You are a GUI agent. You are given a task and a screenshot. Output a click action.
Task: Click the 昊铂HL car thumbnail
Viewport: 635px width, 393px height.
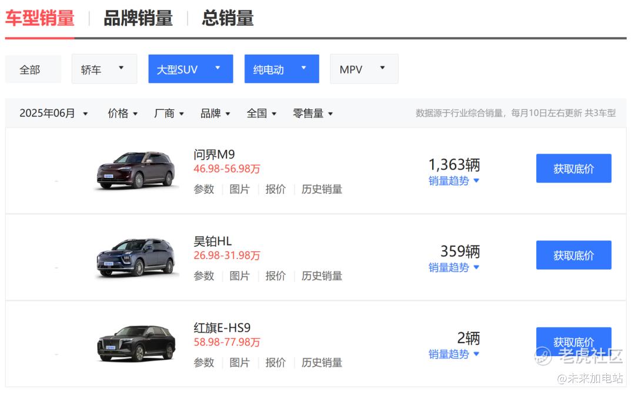click(137, 257)
